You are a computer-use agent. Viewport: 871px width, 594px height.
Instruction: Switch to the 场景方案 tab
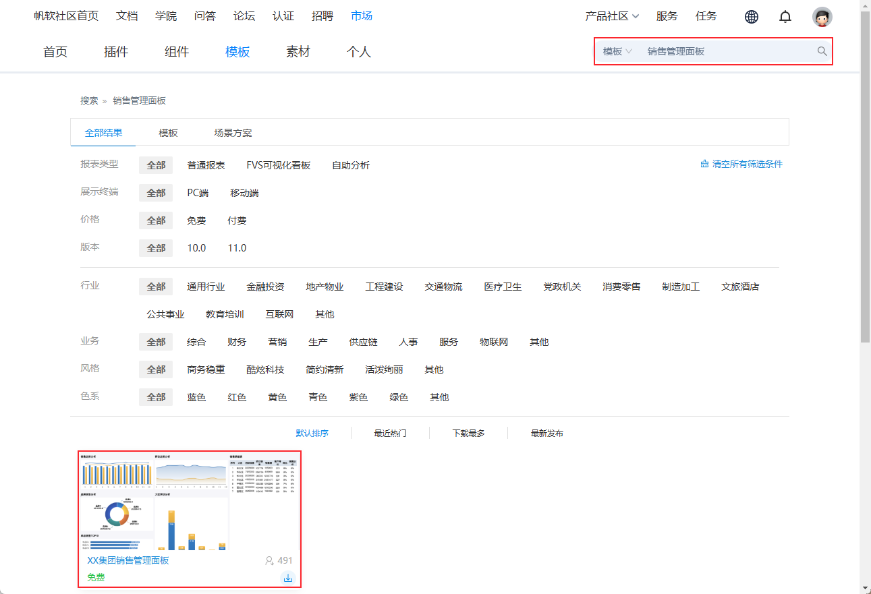pos(233,133)
